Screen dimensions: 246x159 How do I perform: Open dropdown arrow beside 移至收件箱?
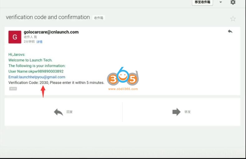(220, 2)
